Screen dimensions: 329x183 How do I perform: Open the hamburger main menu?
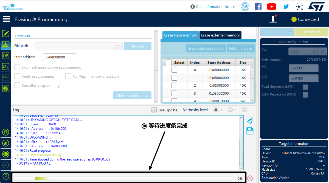point(6,19)
